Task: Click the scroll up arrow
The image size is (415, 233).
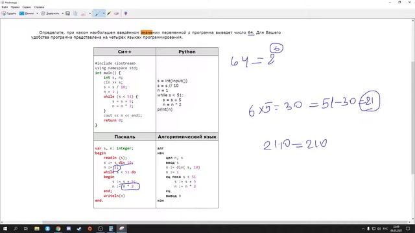Action: click(413, 20)
